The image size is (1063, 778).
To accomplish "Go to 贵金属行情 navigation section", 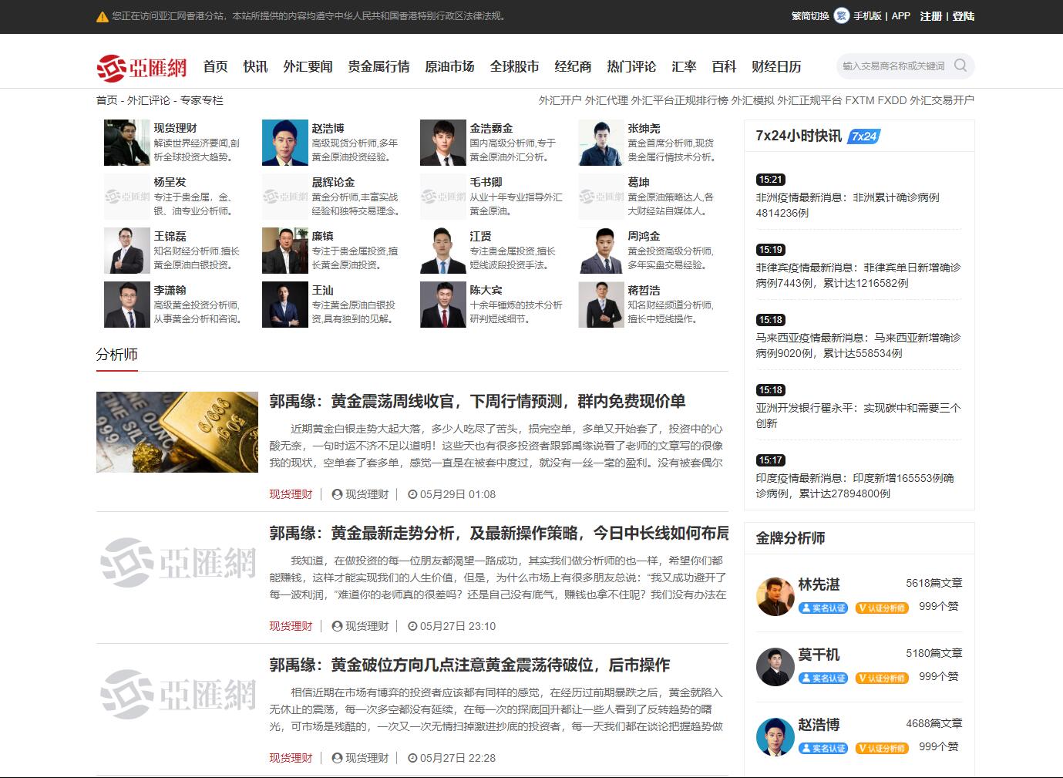I will click(378, 67).
